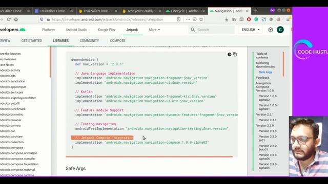Screen dimensions: 328x184
Task: Open androidx.compose.animation in the sidebar
Action: [x=18, y=153]
